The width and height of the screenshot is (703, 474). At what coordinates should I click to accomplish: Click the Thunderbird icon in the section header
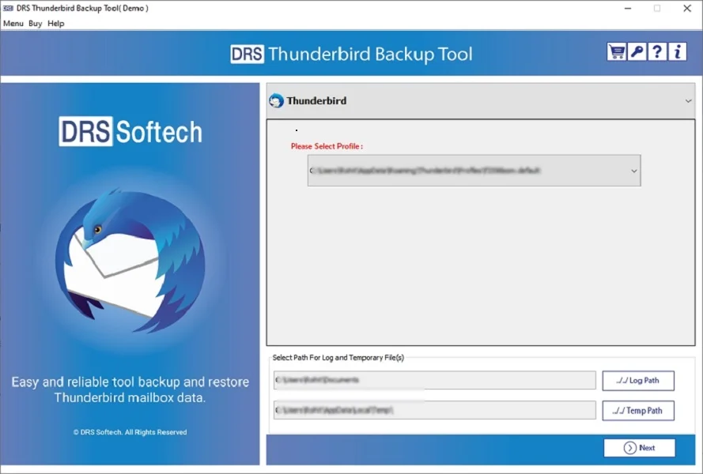coord(277,100)
